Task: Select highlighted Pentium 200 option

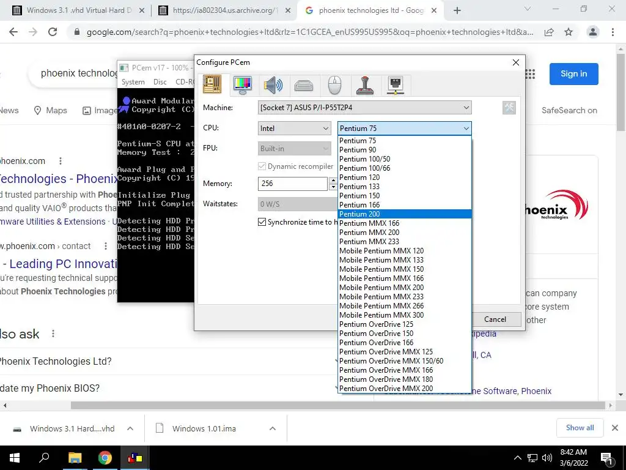Action: (405, 214)
